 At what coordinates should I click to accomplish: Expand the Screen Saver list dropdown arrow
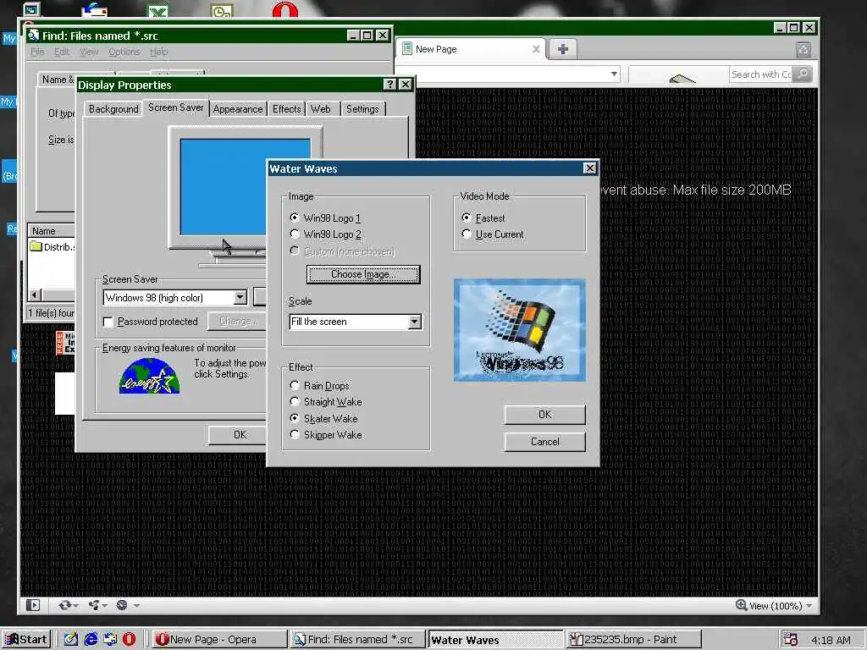pos(240,297)
